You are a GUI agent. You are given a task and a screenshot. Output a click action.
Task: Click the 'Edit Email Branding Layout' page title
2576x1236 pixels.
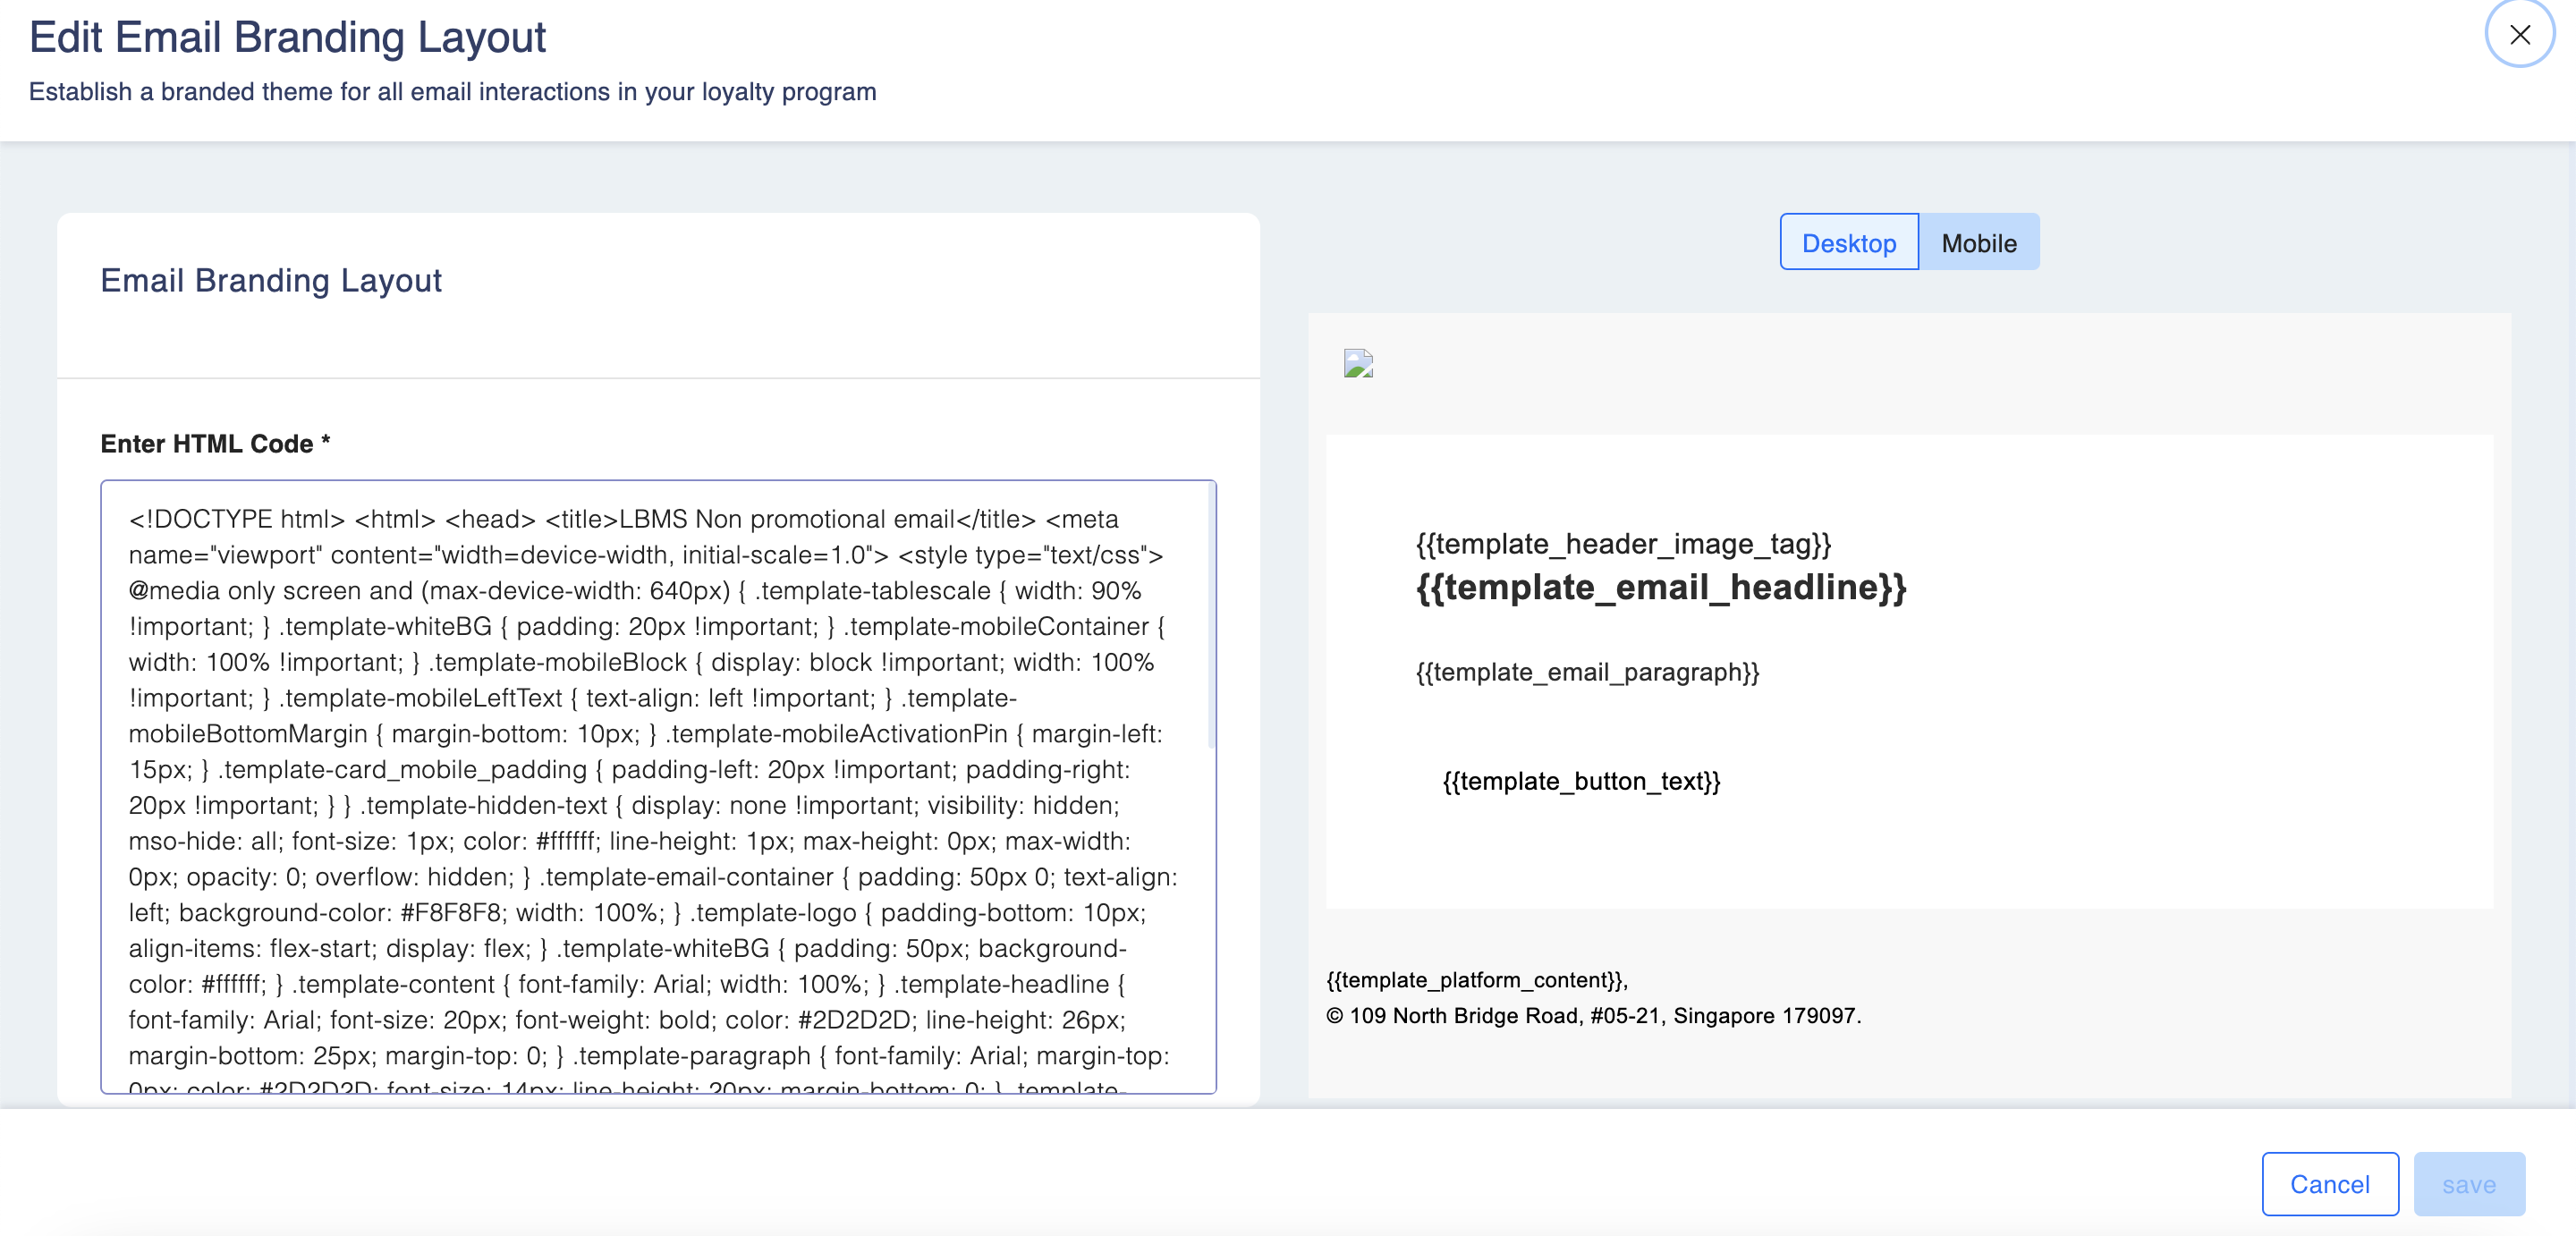point(287,37)
